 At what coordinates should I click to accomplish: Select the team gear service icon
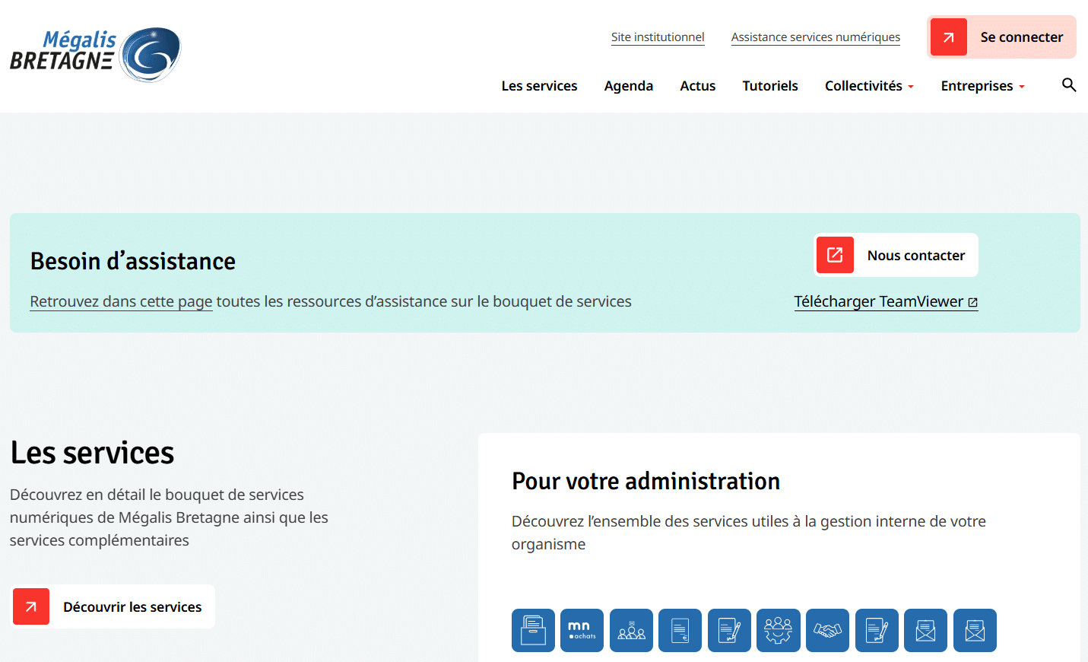click(778, 630)
